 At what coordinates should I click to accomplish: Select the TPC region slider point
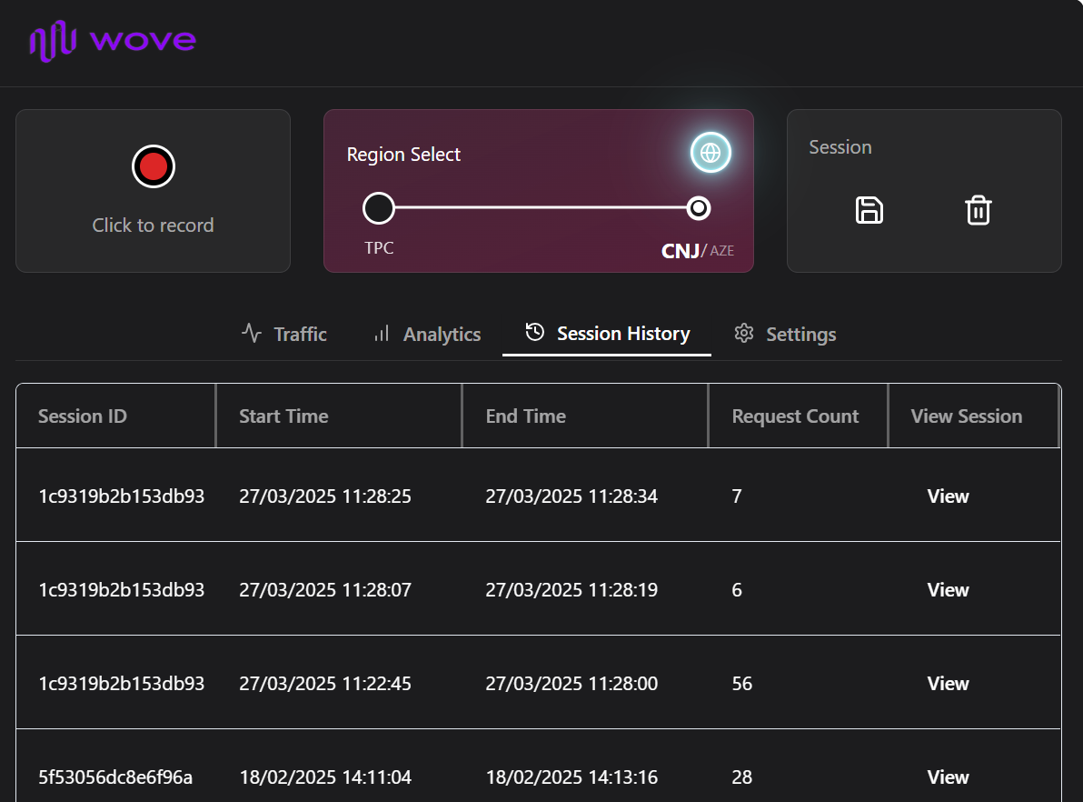click(379, 207)
